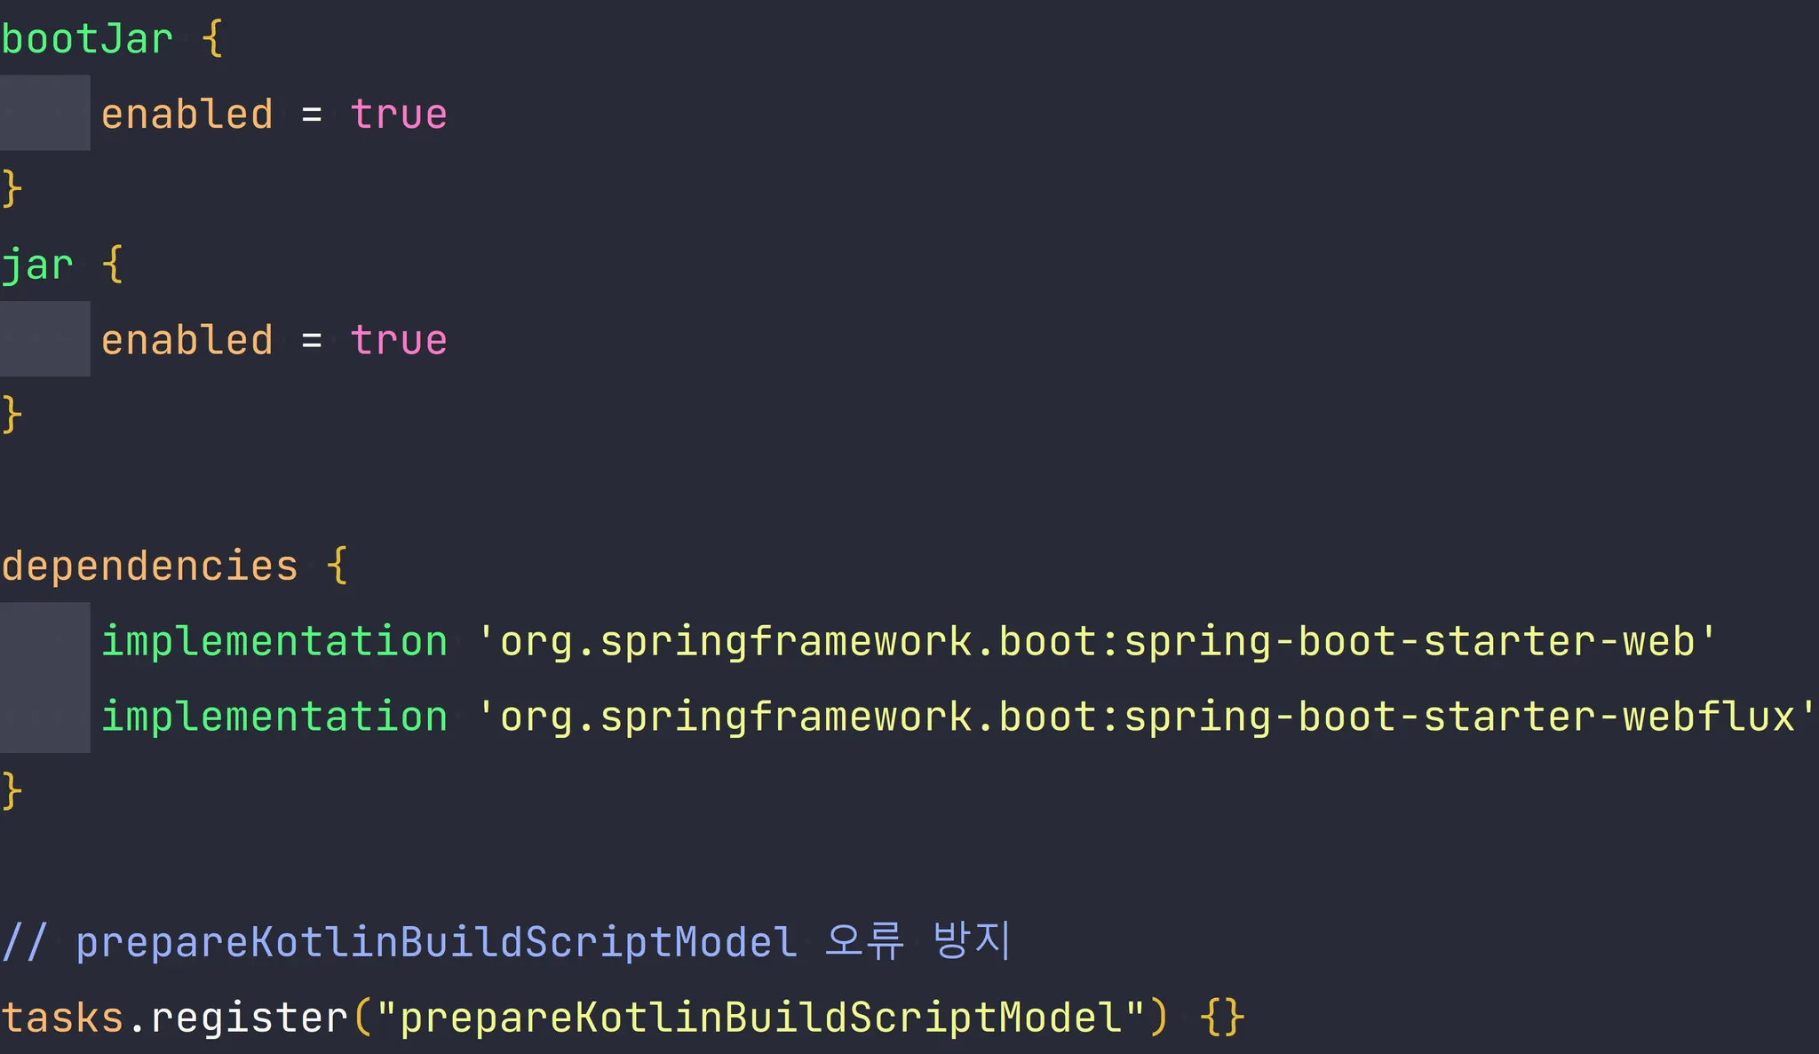This screenshot has width=1819, height=1054.
Task: Click the jar keyword
Action: click(x=37, y=265)
